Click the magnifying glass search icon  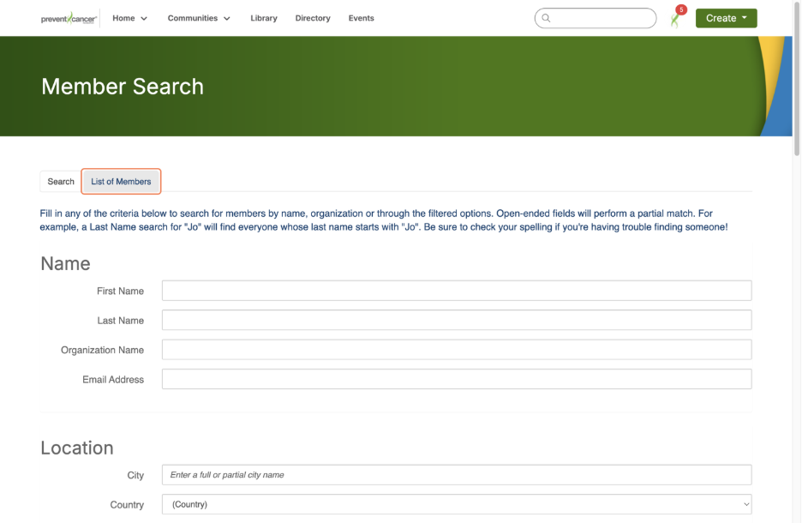546,18
